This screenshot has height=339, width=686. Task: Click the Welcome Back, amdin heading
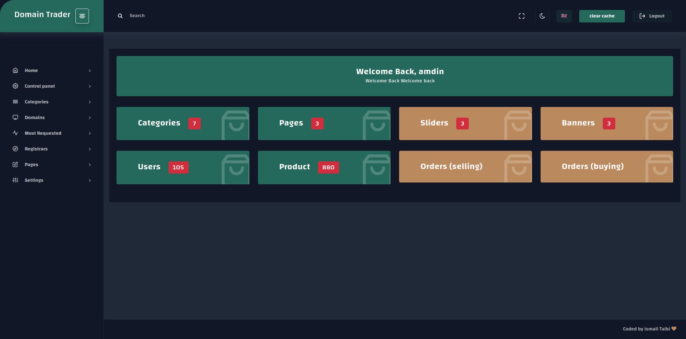(x=400, y=71)
